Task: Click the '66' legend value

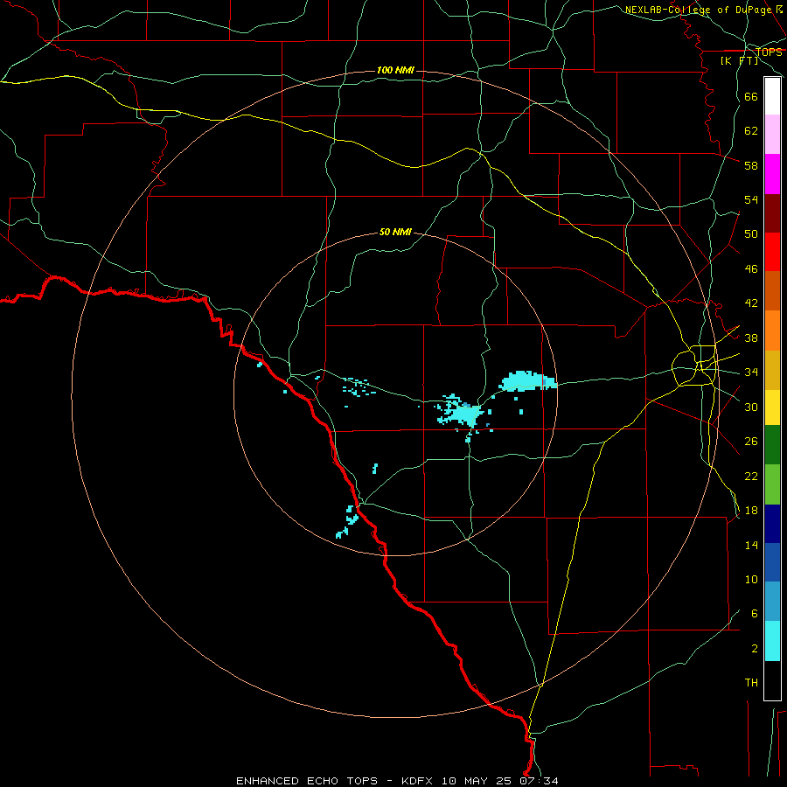Action: [x=751, y=97]
